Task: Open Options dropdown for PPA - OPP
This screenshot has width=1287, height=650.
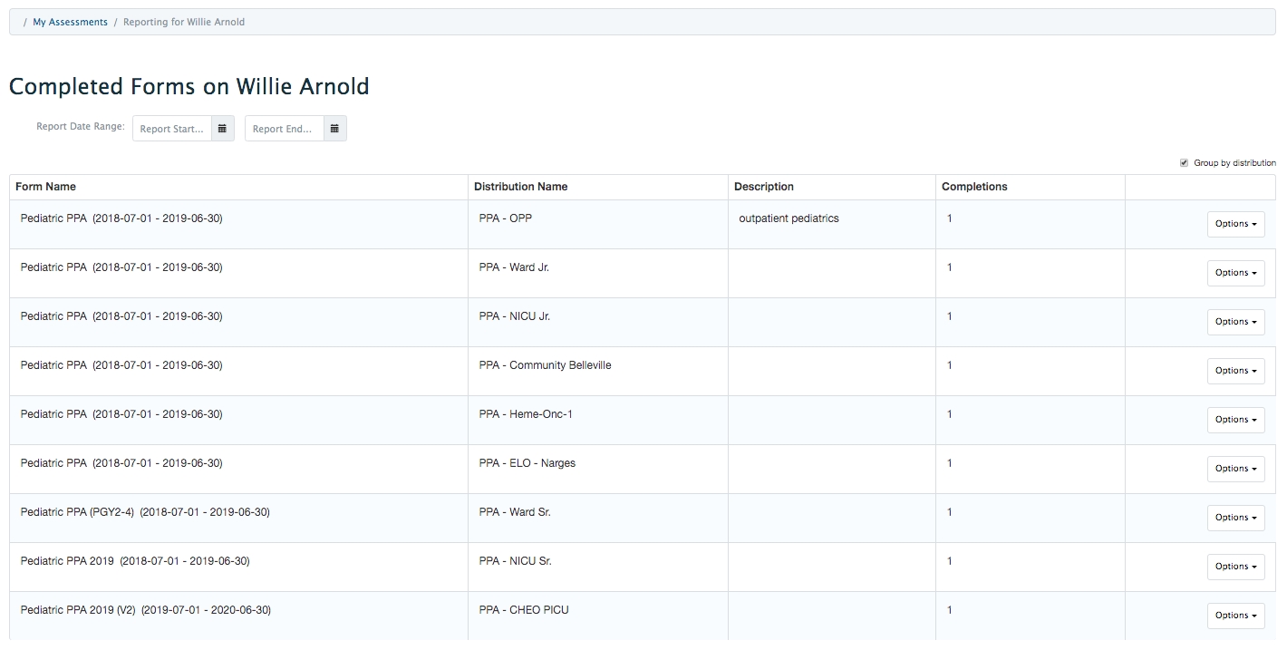Action: coord(1235,224)
